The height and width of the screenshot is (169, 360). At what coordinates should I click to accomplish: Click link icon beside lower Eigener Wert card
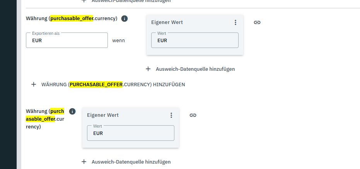tap(193, 115)
